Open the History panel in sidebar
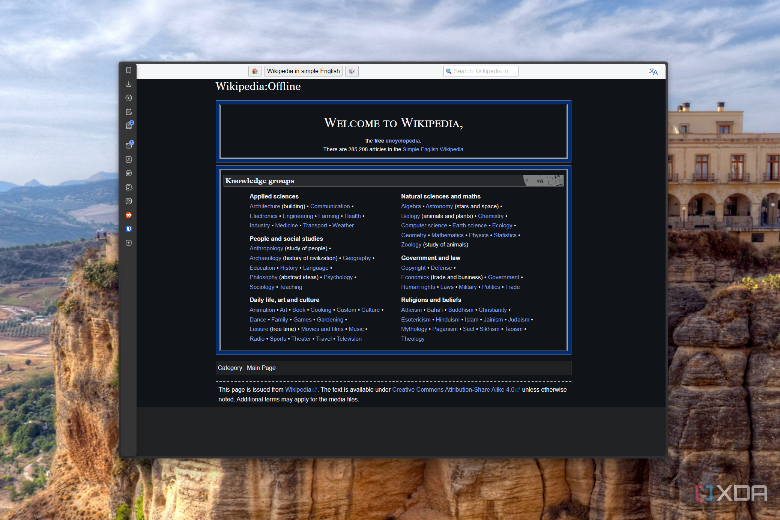Screen dimensions: 780x520 tap(129, 98)
